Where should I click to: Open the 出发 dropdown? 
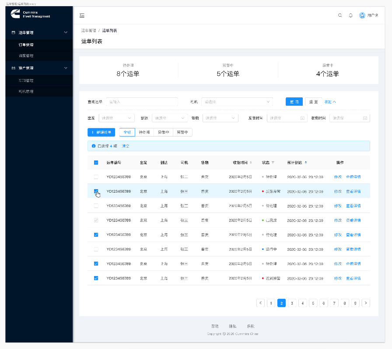click(117, 118)
